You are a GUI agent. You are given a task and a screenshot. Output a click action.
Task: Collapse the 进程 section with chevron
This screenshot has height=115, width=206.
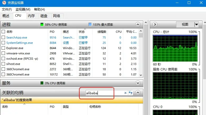click(x=138, y=25)
